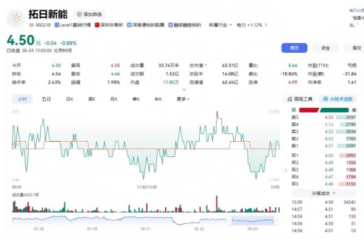Click the right handle of range slider
Viewport: 364px width, 240px height.
[276, 220]
